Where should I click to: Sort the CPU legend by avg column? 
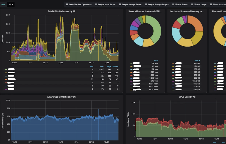pyautogui.click(x=109, y=67)
